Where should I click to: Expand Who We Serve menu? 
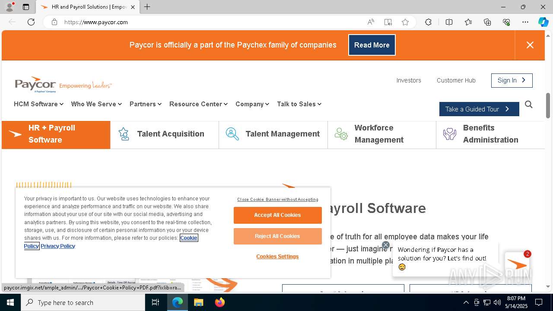point(96,104)
